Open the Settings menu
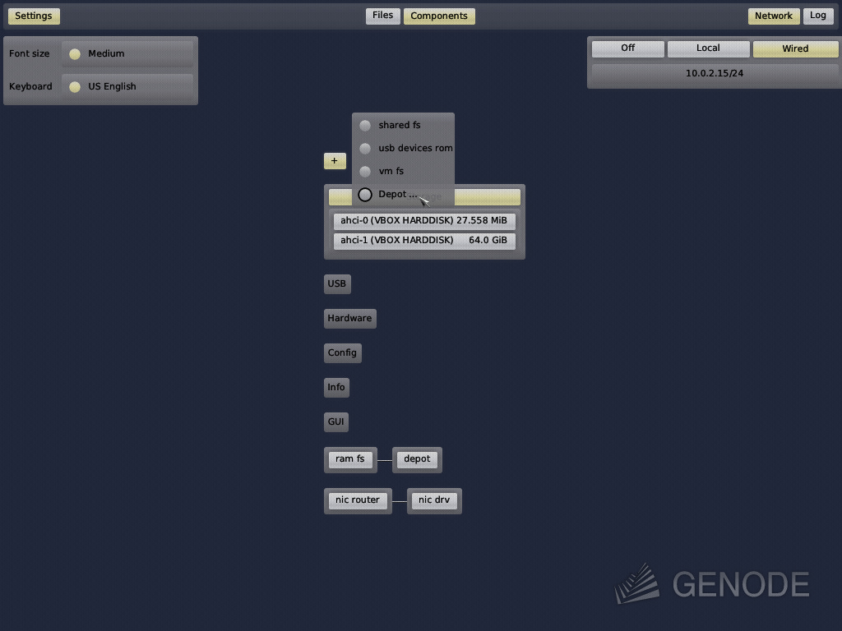 (33, 16)
